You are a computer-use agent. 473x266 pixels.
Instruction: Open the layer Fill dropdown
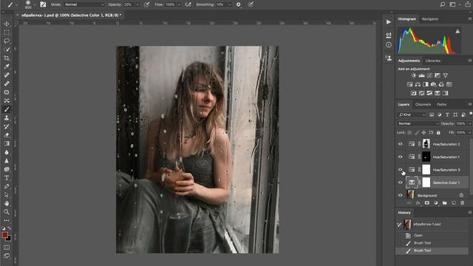(x=469, y=133)
